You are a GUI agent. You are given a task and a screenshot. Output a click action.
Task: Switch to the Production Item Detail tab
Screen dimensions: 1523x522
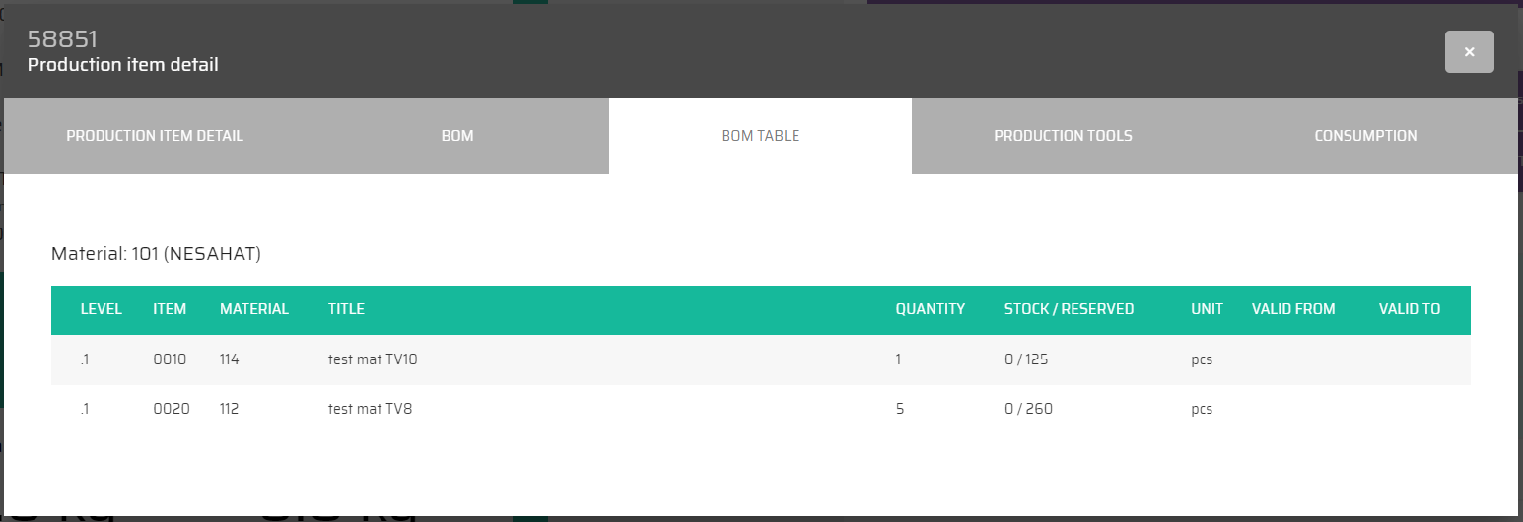click(155, 136)
